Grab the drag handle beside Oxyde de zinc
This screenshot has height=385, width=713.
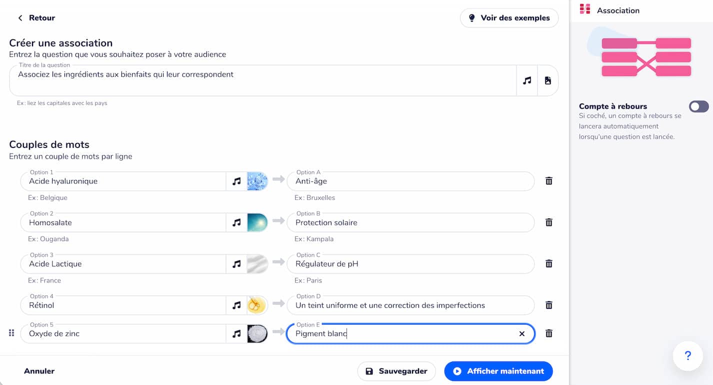tap(11, 333)
